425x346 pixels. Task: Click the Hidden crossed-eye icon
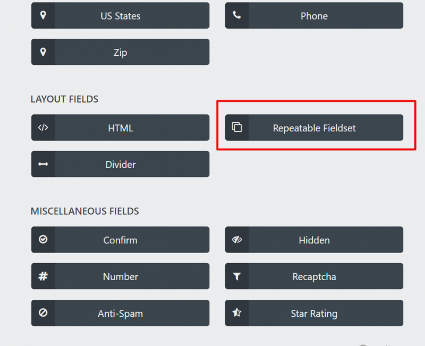(x=237, y=240)
